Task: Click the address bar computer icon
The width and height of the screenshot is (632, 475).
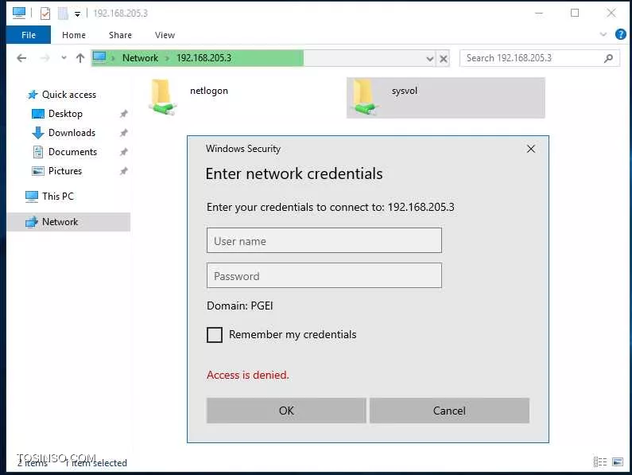Action: (x=99, y=57)
